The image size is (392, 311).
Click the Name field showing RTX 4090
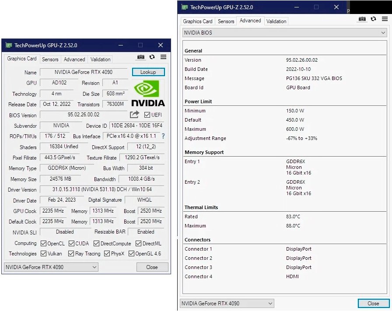(x=84, y=72)
